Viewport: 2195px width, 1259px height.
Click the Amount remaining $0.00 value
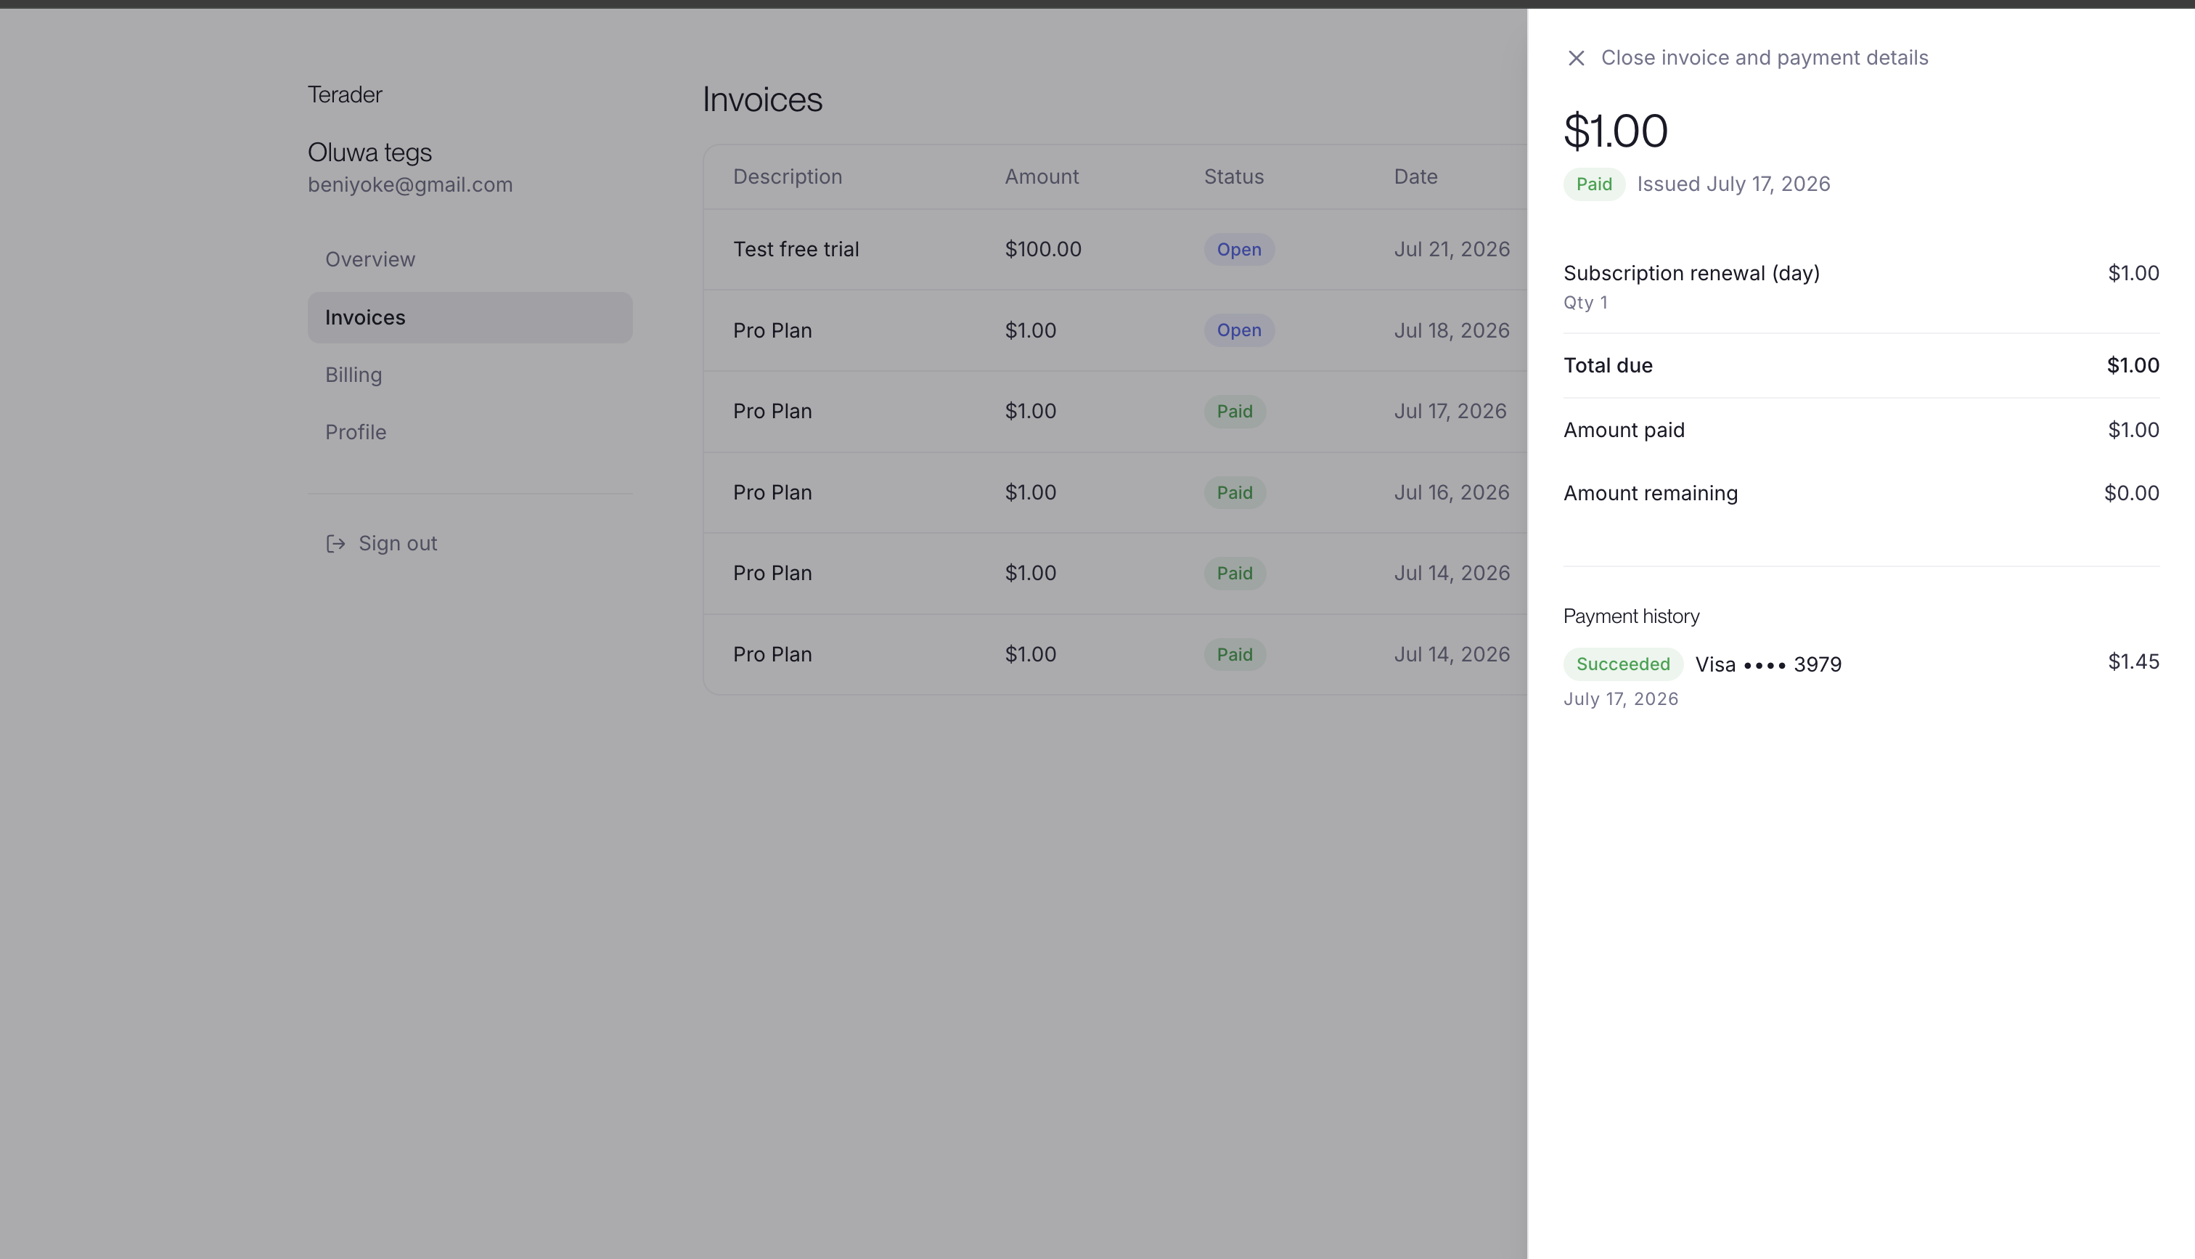[x=2131, y=493]
